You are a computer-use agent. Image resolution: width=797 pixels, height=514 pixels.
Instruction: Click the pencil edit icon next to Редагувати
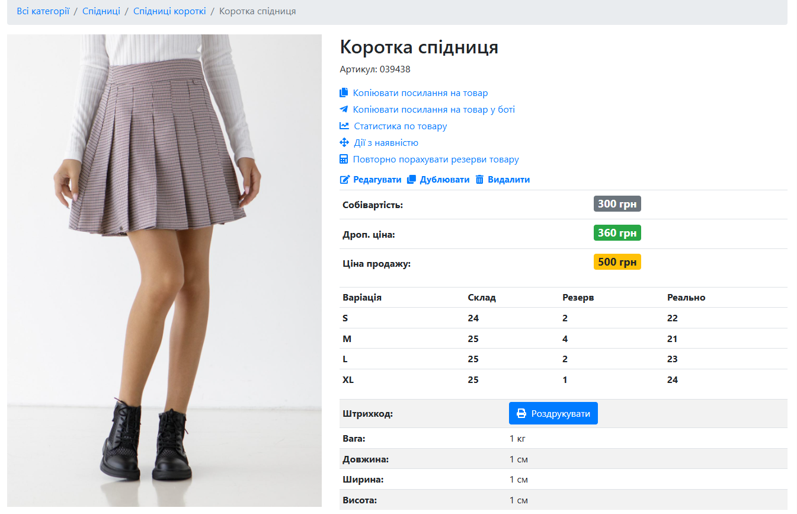(345, 180)
